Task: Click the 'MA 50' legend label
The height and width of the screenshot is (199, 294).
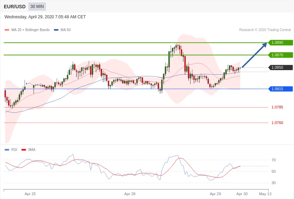Action: tap(66, 30)
